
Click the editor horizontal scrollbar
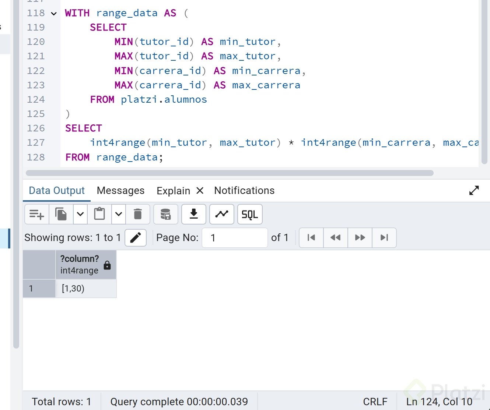(230, 173)
